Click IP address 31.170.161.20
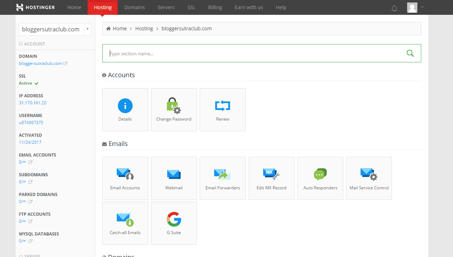The height and width of the screenshot is (257, 453). [x=32, y=103]
